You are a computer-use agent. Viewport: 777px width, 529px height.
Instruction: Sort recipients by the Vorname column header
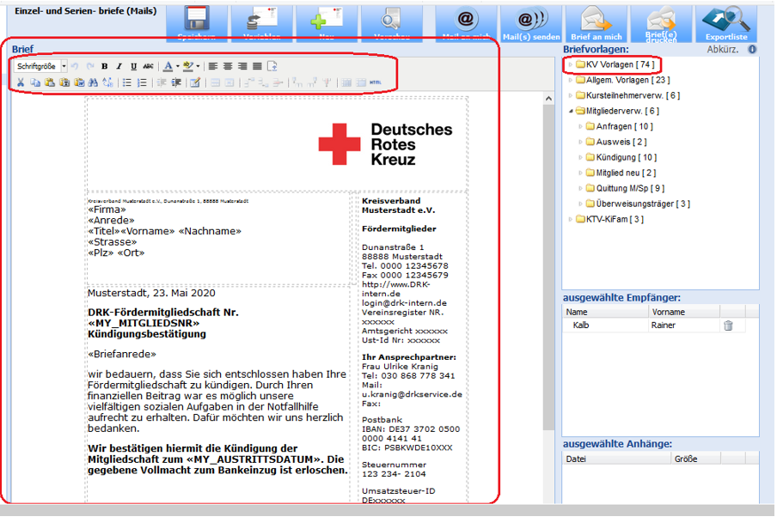[x=684, y=312]
